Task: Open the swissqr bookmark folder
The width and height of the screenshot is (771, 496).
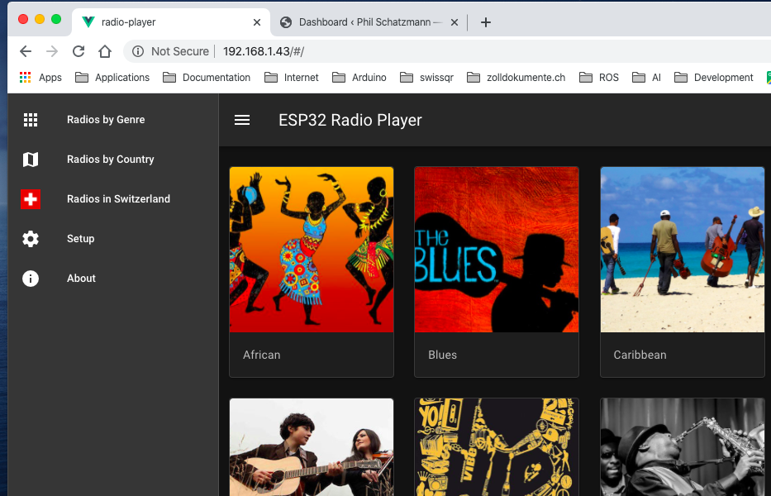Action: 426,78
